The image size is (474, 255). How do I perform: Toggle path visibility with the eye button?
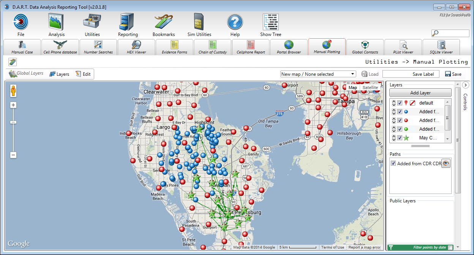click(446, 163)
